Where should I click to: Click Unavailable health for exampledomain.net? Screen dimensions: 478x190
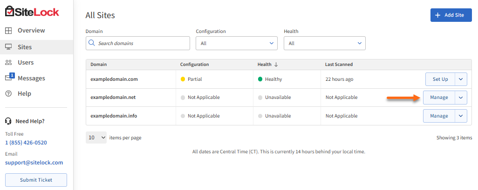(x=278, y=97)
